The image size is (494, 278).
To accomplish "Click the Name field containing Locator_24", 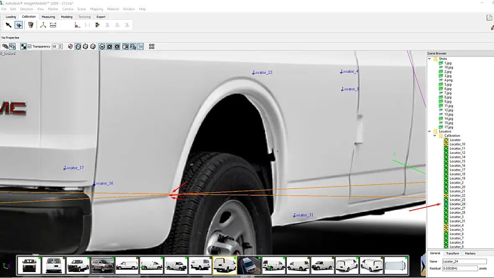I will click(464, 261).
